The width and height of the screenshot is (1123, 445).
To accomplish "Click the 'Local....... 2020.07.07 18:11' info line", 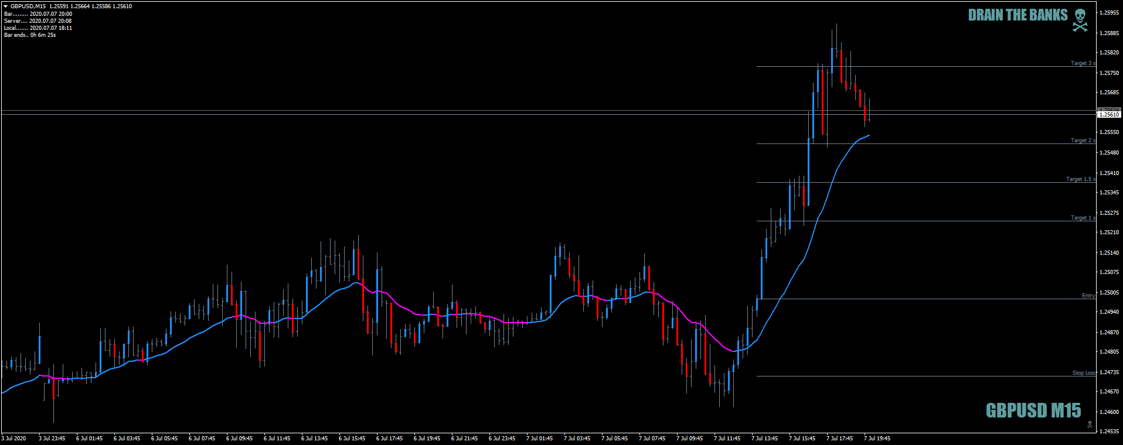I will click(38, 28).
